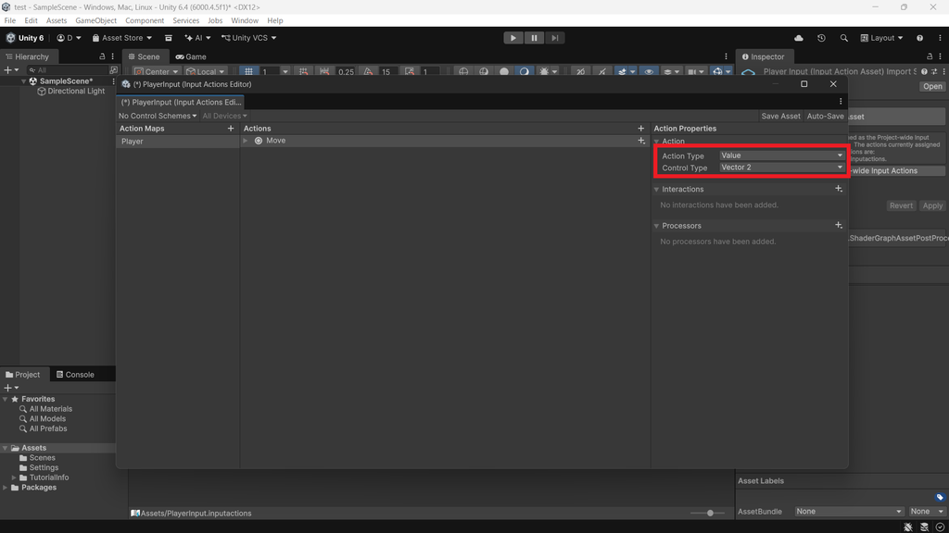Expand the Move action foldout arrow
Image resolution: width=949 pixels, height=533 pixels.
click(245, 141)
